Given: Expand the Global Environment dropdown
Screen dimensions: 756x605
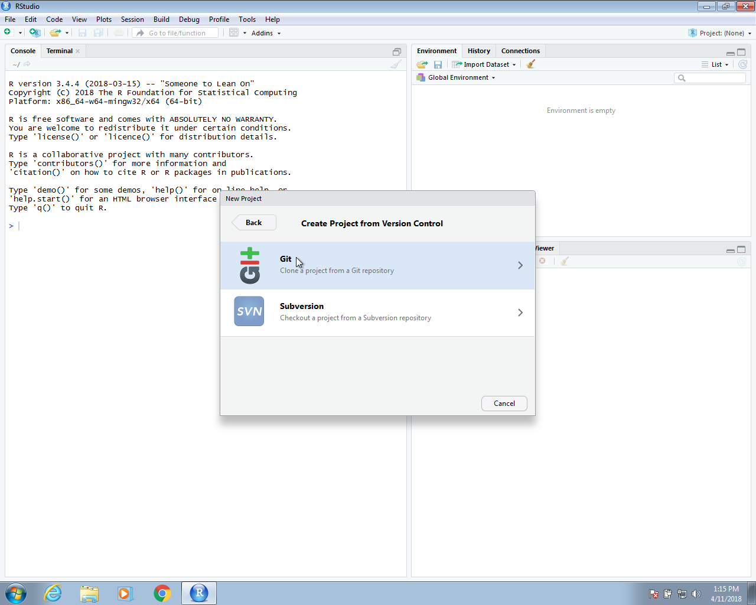Looking at the screenshot, I should [x=456, y=77].
